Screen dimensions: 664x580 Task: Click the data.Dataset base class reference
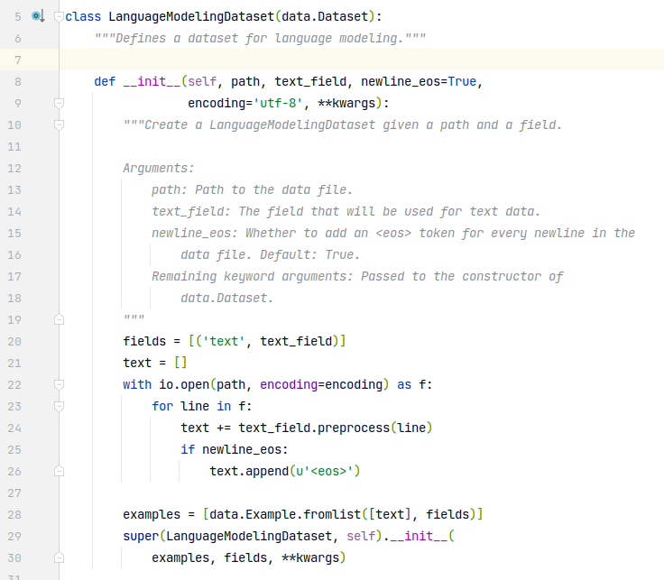325,16
